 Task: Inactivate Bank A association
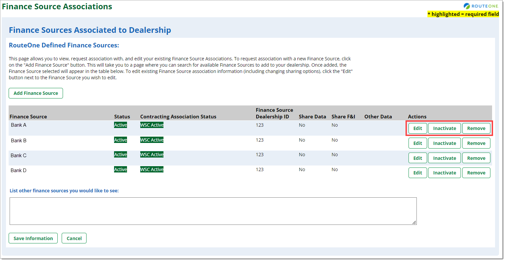click(444, 128)
